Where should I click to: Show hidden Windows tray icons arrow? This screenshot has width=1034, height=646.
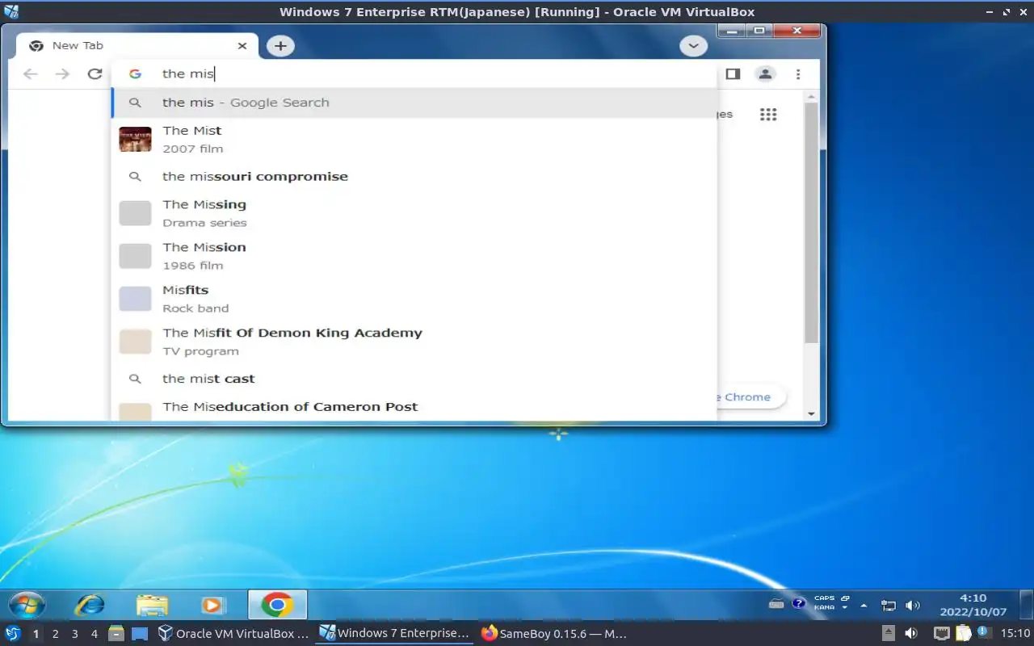point(864,605)
